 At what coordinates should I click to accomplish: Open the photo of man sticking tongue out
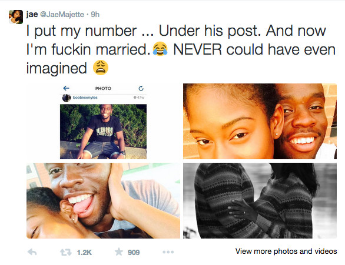pos(103,200)
